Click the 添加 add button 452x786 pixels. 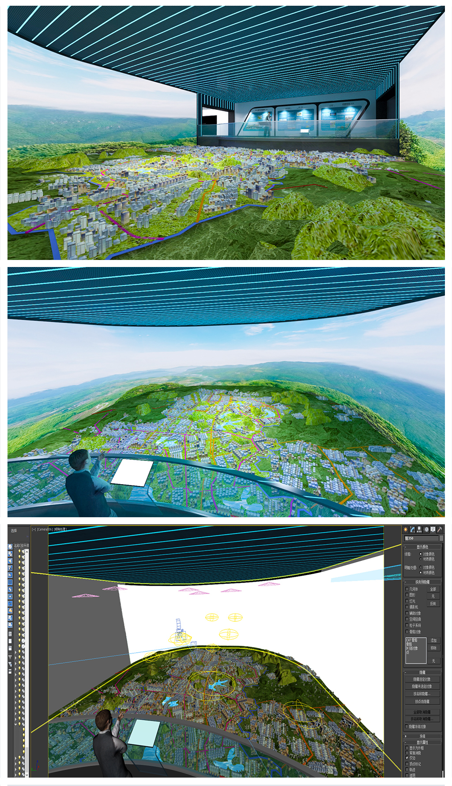coord(434,640)
